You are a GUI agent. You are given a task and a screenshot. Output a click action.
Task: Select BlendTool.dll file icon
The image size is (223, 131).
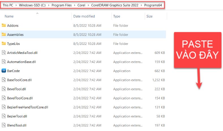click(4, 125)
